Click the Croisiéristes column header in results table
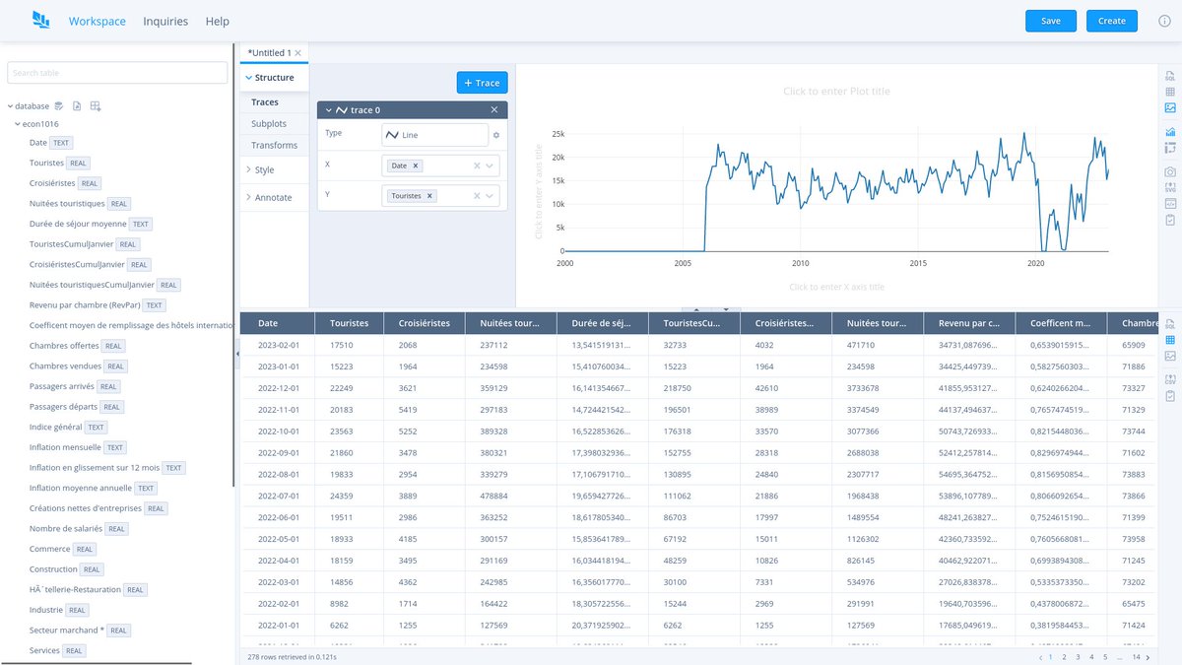This screenshot has width=1182, height=665. 425,323
